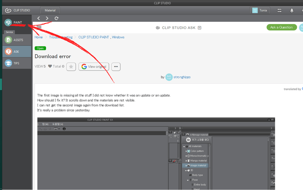The image size is (303, 190).
Task: Switch to the Material tab
Action: [50, 10]
